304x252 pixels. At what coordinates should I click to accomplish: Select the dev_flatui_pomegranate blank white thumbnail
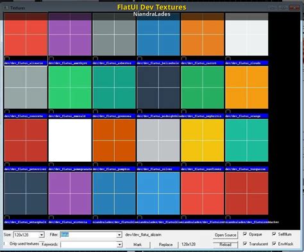tap(70, 140)
